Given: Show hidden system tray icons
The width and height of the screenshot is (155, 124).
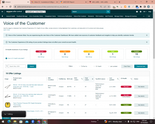Looking at the screenshot, I should point(126,122).
